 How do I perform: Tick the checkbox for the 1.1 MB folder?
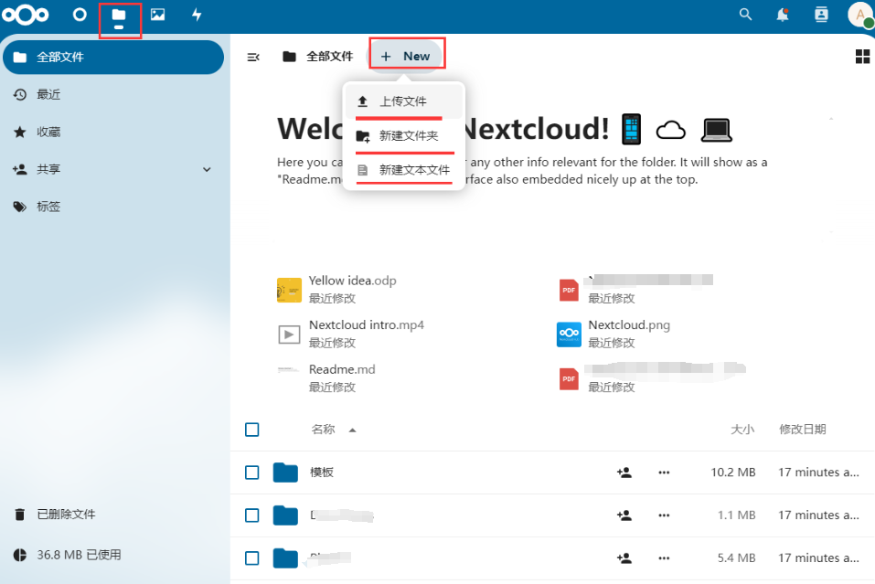[252, 515]
